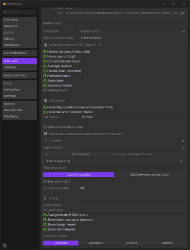Screen dimensions: 190x250
Task: Select Get Extensions section
Action: pos(19,53)
